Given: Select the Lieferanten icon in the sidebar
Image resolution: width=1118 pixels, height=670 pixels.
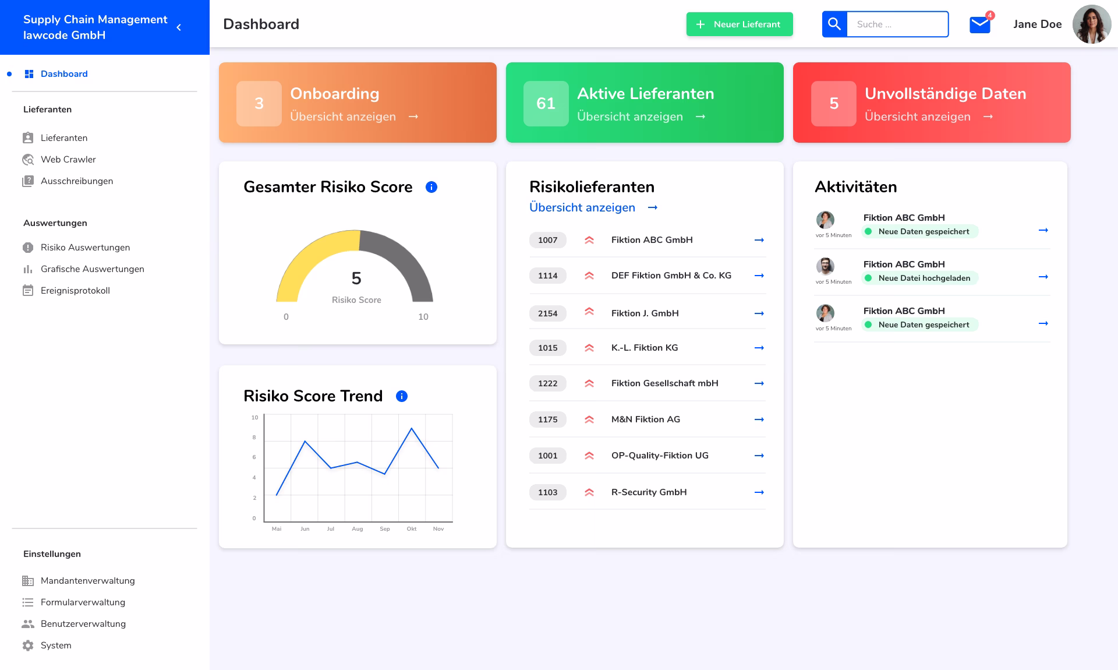Looking at the screenshot, I should (x=29, y=137).
